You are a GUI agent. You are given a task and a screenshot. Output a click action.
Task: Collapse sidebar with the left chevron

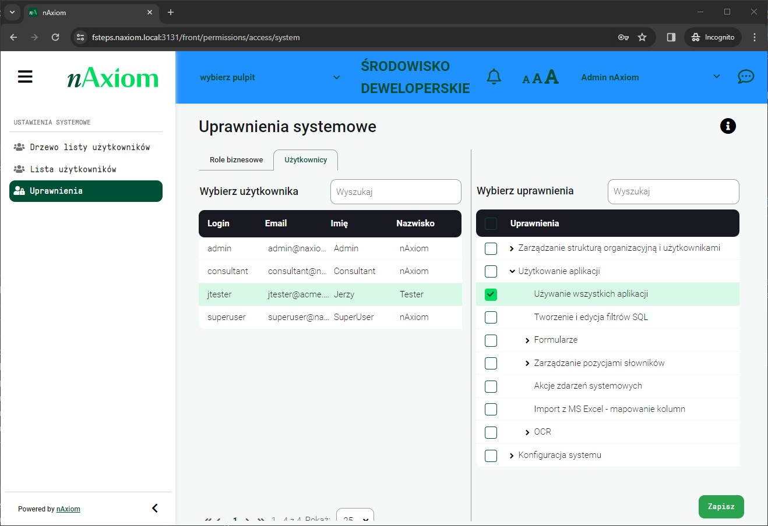pyautogui.click(x=155, y=508)
